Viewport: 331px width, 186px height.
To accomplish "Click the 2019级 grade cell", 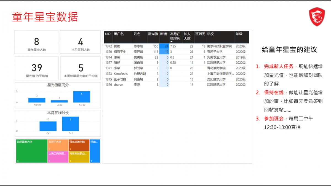I will 241,57.
